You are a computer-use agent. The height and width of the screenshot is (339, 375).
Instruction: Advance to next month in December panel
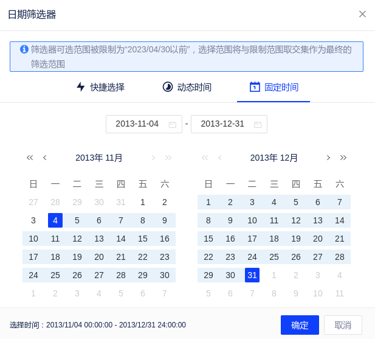coord(328,158)
